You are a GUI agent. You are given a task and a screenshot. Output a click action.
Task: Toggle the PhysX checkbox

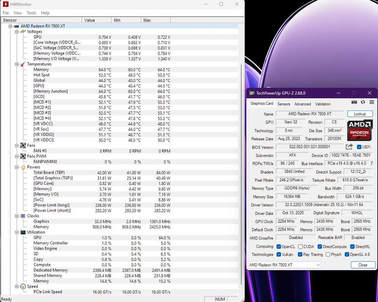pos(328,254)
